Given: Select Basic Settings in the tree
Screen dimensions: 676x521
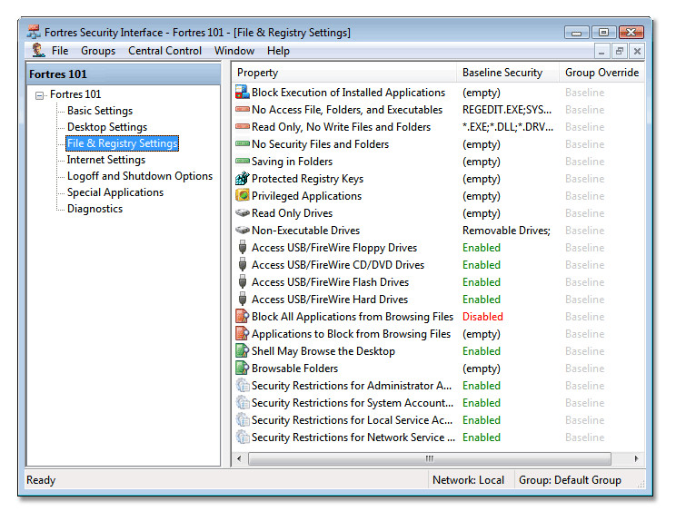Looking at the screenshot, I should click(x=100, y=111).
